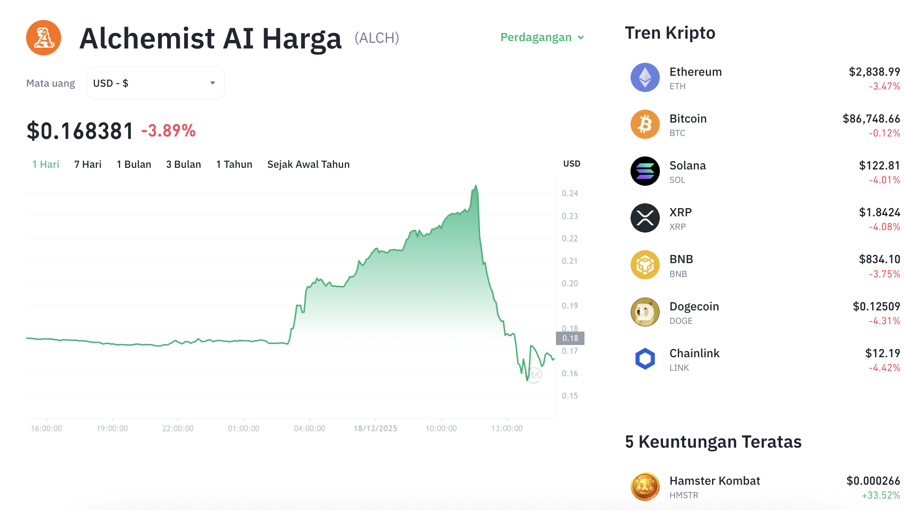
Task: Click the Bitcoin logo icon
Action: (645, 125)
